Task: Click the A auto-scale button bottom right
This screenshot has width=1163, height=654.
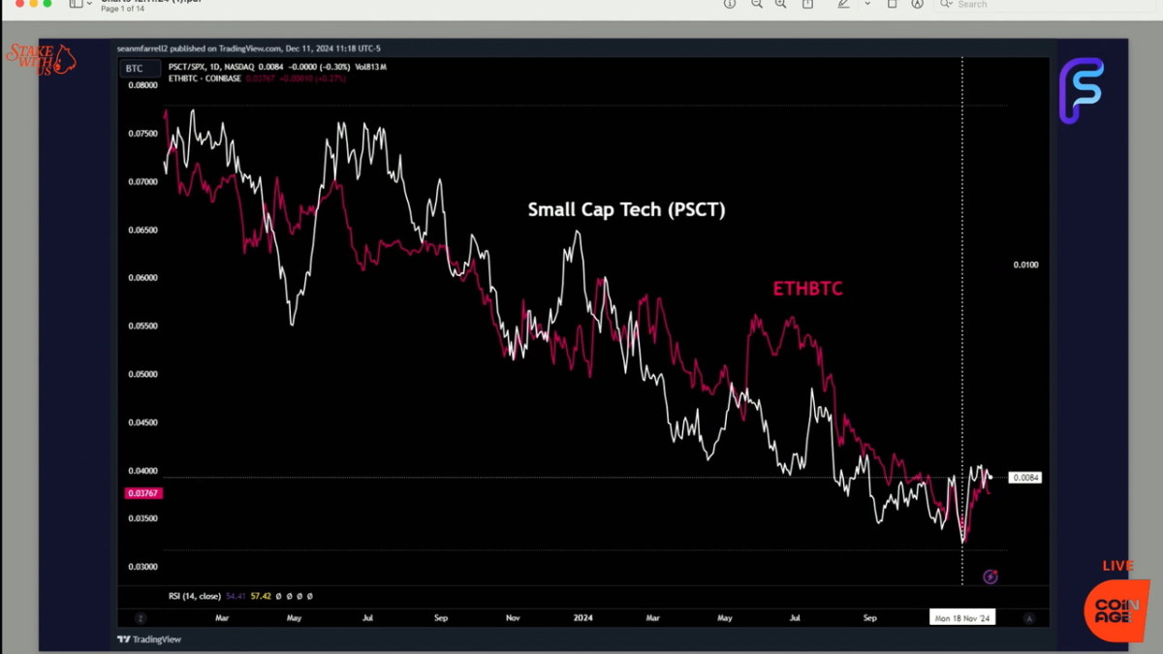Action: tap(1028, 617)
